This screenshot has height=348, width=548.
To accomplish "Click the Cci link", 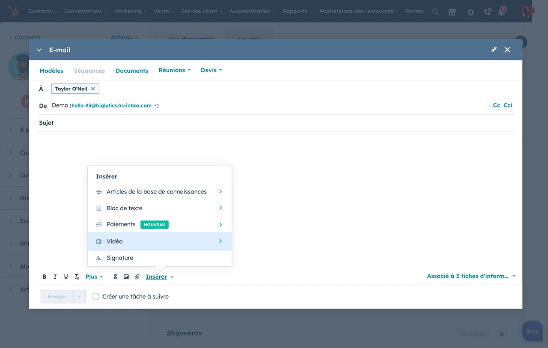I will click(508, 105).
